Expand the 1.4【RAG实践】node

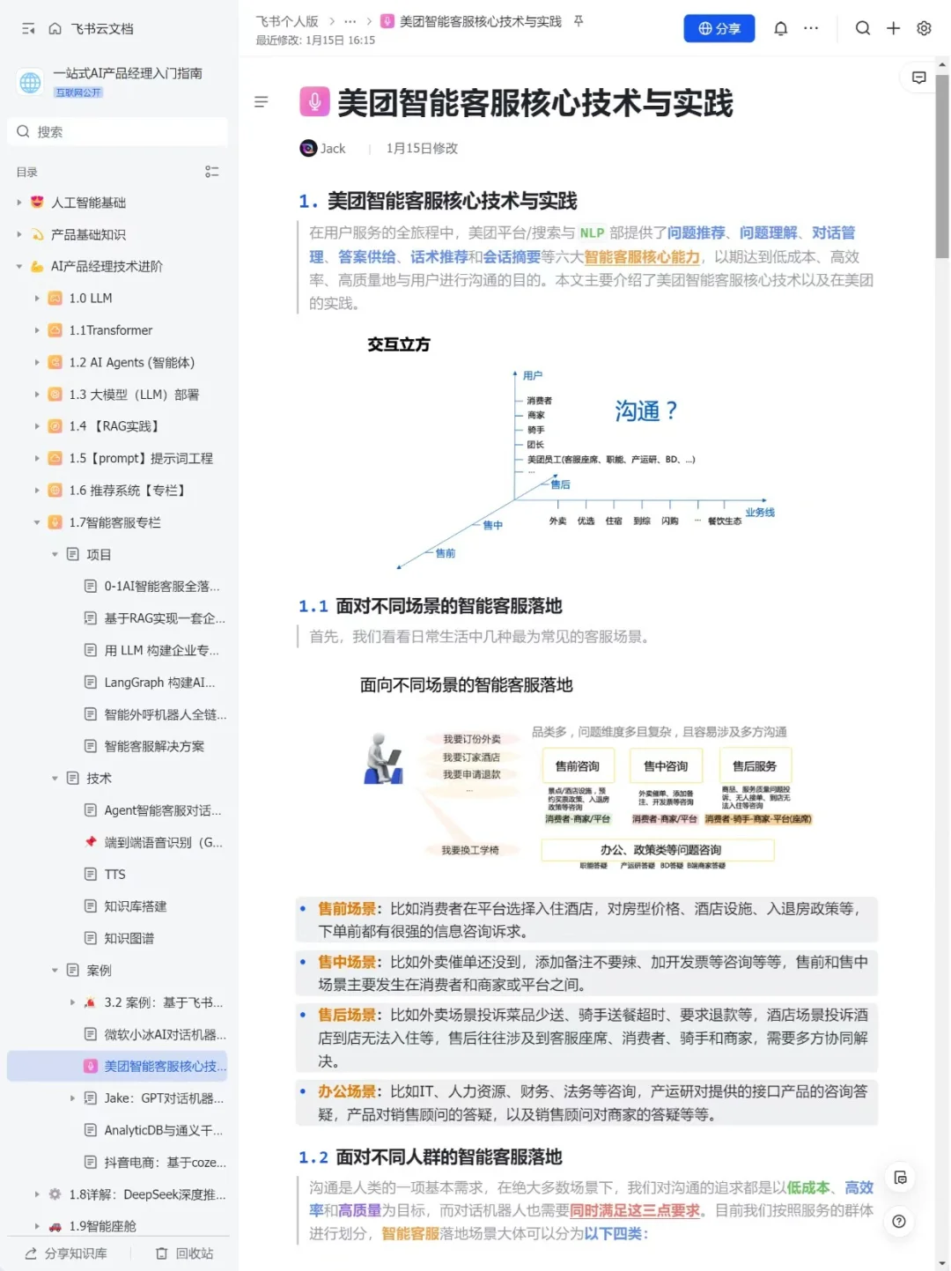pyautogui.click(x=37, y=426)
